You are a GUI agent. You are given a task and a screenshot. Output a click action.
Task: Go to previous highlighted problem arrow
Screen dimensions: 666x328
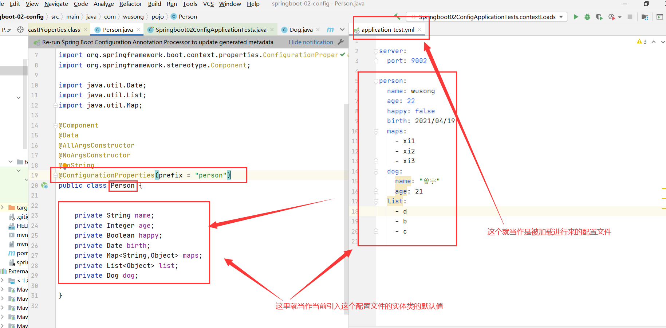654,42
